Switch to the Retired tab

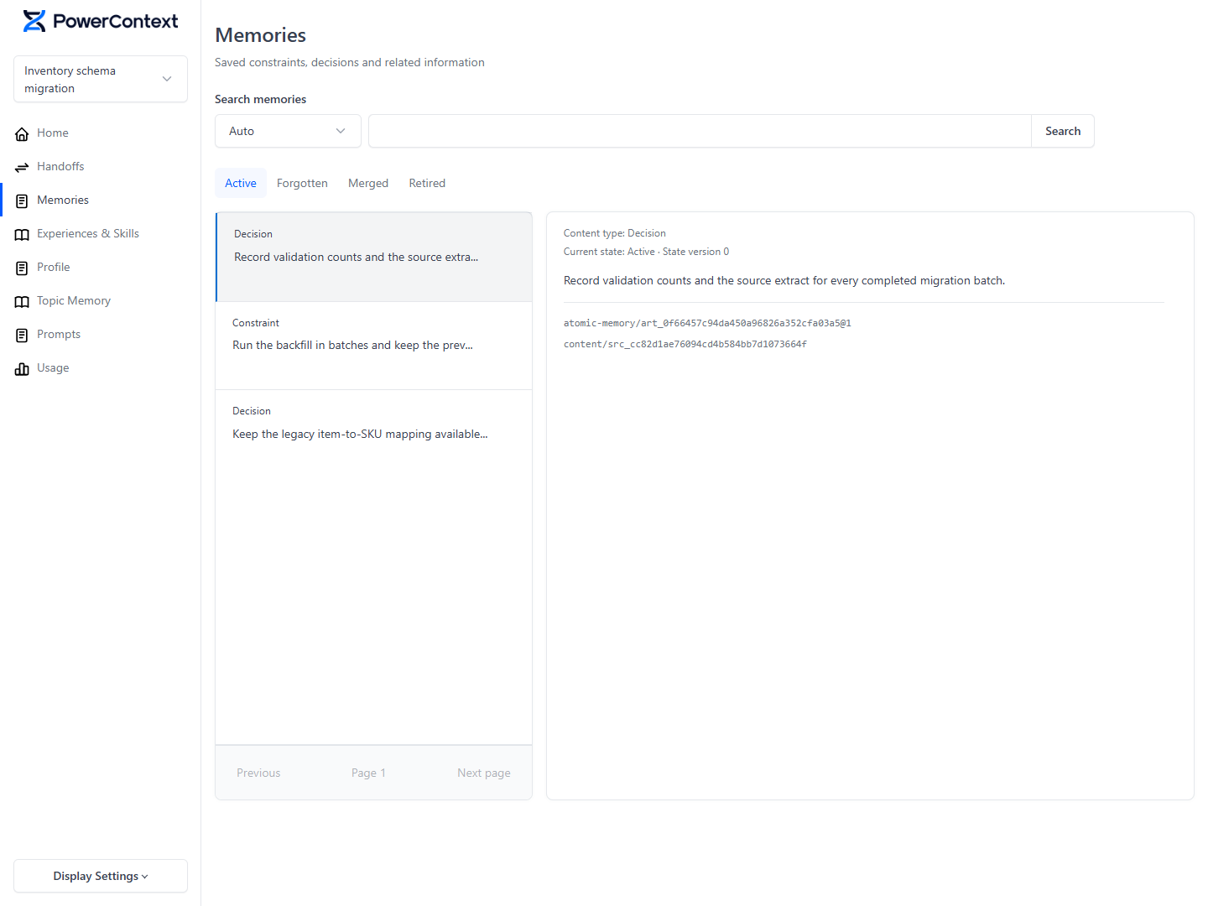(x=427, y=183)
